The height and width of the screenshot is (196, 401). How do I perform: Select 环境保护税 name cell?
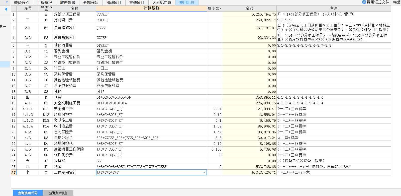[x=75, y=144]
